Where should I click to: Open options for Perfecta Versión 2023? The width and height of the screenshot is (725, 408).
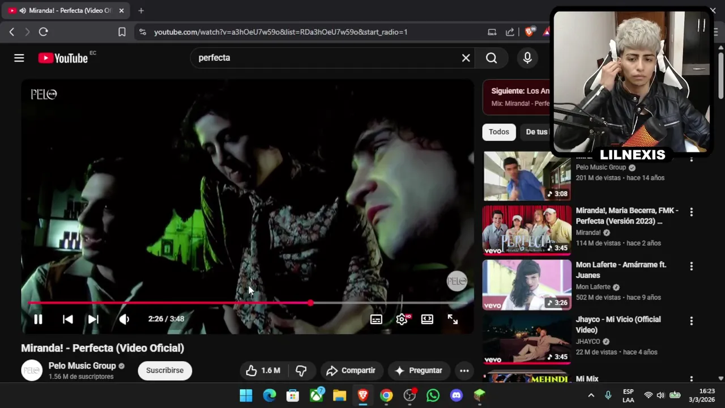click(x=691, y=212)
